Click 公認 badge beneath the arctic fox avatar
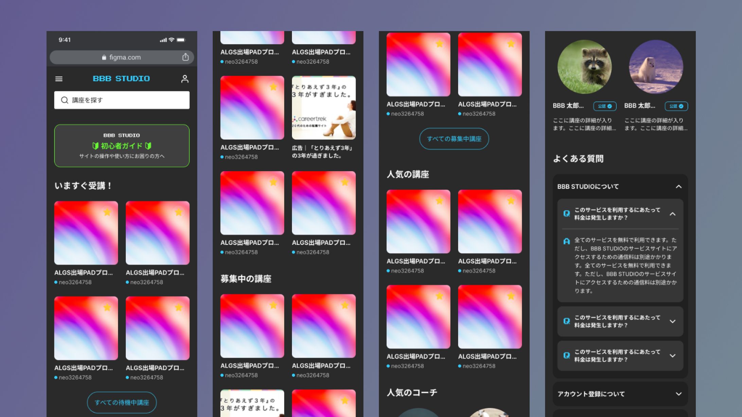 (676, 106)
